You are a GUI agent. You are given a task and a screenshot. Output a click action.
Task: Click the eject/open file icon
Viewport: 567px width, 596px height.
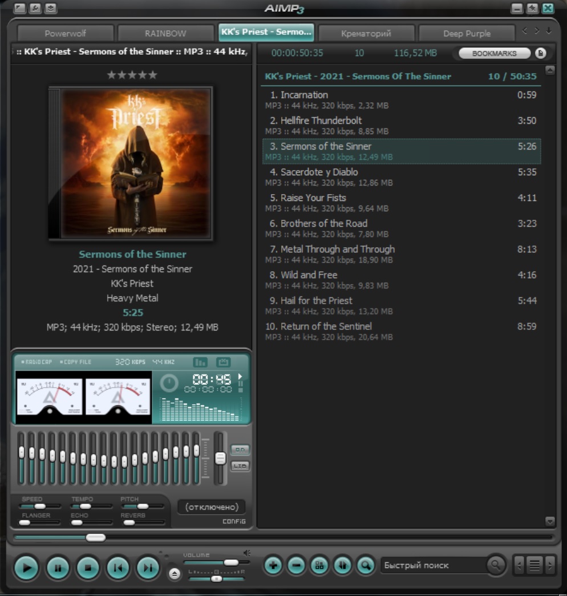tap(175, 573)
